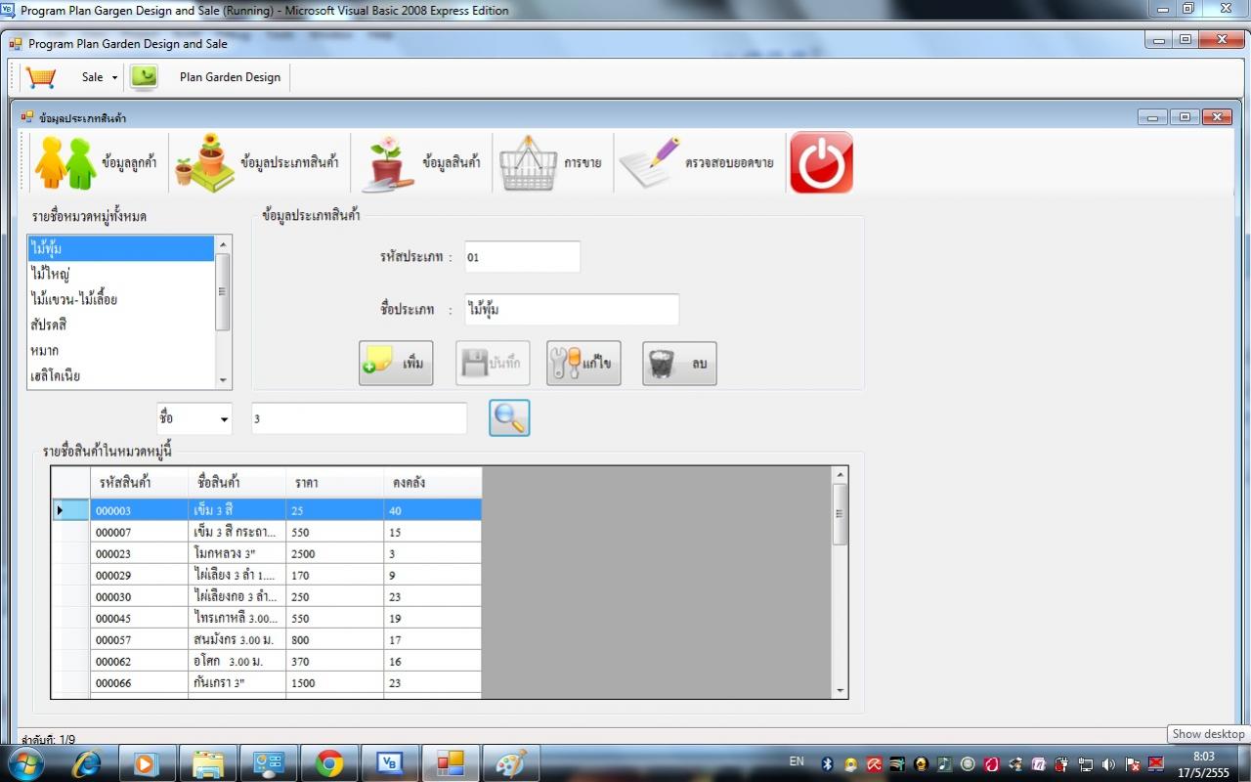Click the category list scroll-up arrow

tap(223, 243)
